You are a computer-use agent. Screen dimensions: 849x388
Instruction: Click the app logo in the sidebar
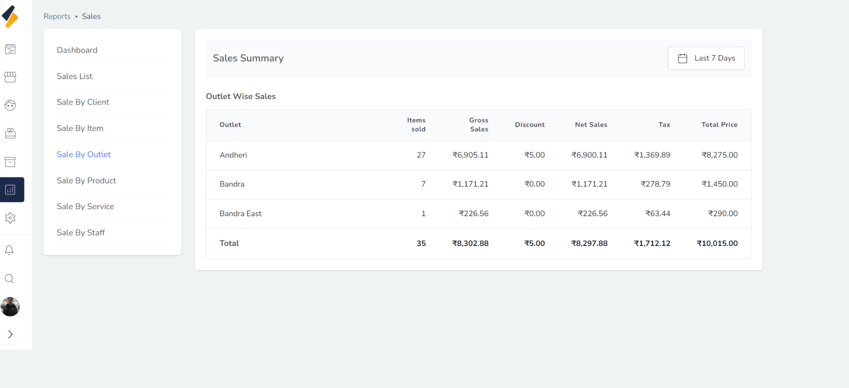[10, 17]
